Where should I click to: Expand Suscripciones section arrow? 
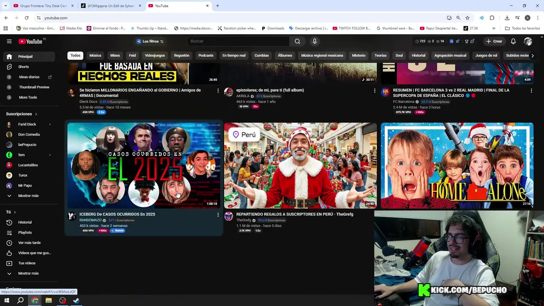coord(36,114)
